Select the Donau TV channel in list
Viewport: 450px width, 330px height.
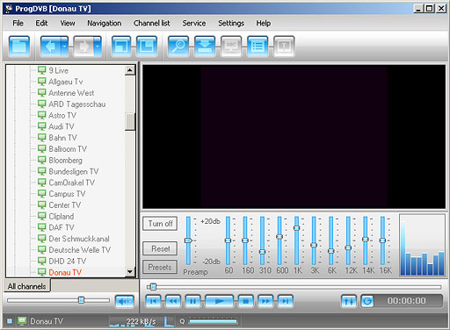pyautogui.click(x=65, y=272)
